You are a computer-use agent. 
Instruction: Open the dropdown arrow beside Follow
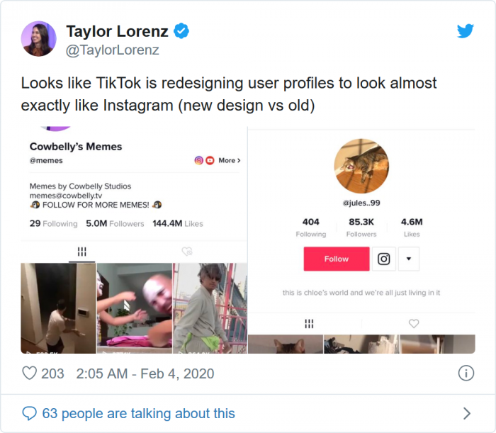click(408, 259)
